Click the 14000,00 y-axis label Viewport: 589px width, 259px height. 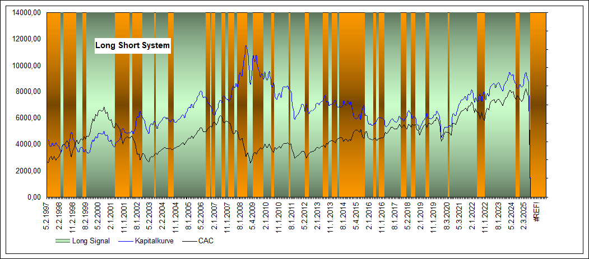point(27,13)
